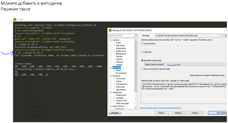Collapse the General tree node

click(x=111, y=40)
